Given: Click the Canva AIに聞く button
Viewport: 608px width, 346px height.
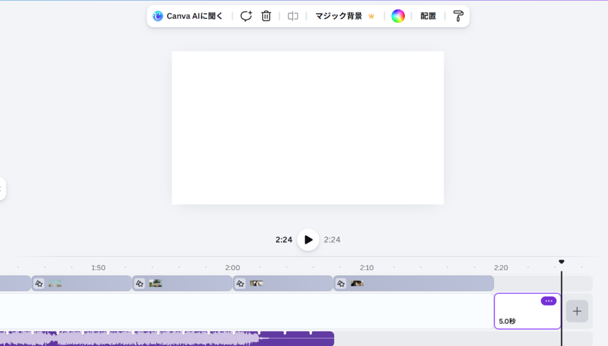Looking at the screenshot, I should tap(188, 16).
